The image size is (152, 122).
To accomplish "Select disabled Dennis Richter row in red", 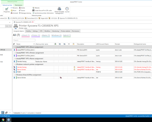I will click(82, 70).
